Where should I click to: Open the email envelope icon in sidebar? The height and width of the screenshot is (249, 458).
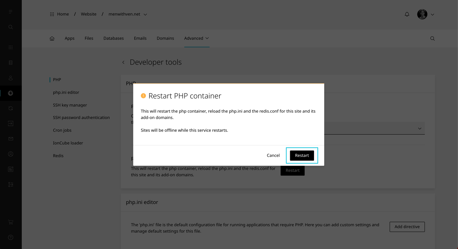pos(11,139)
